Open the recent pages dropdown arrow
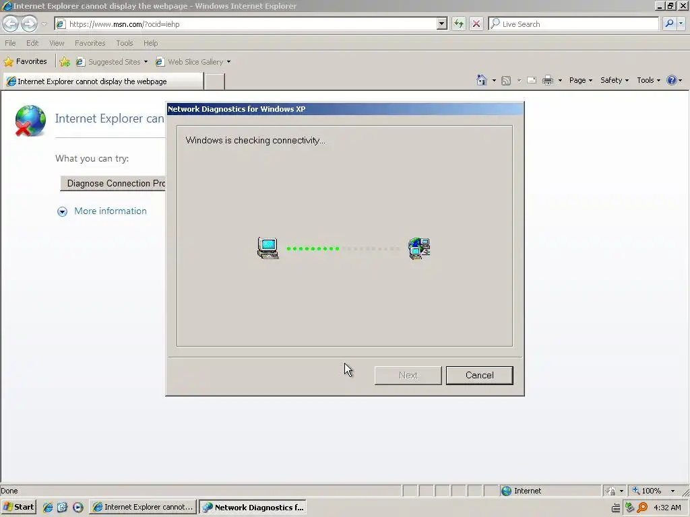 pos(44,24)
